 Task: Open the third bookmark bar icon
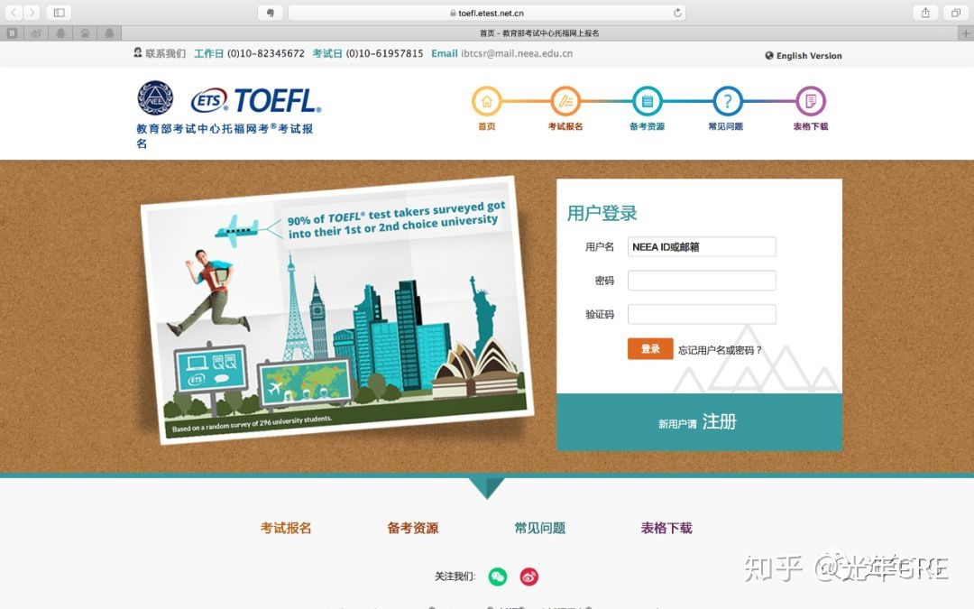60,33
